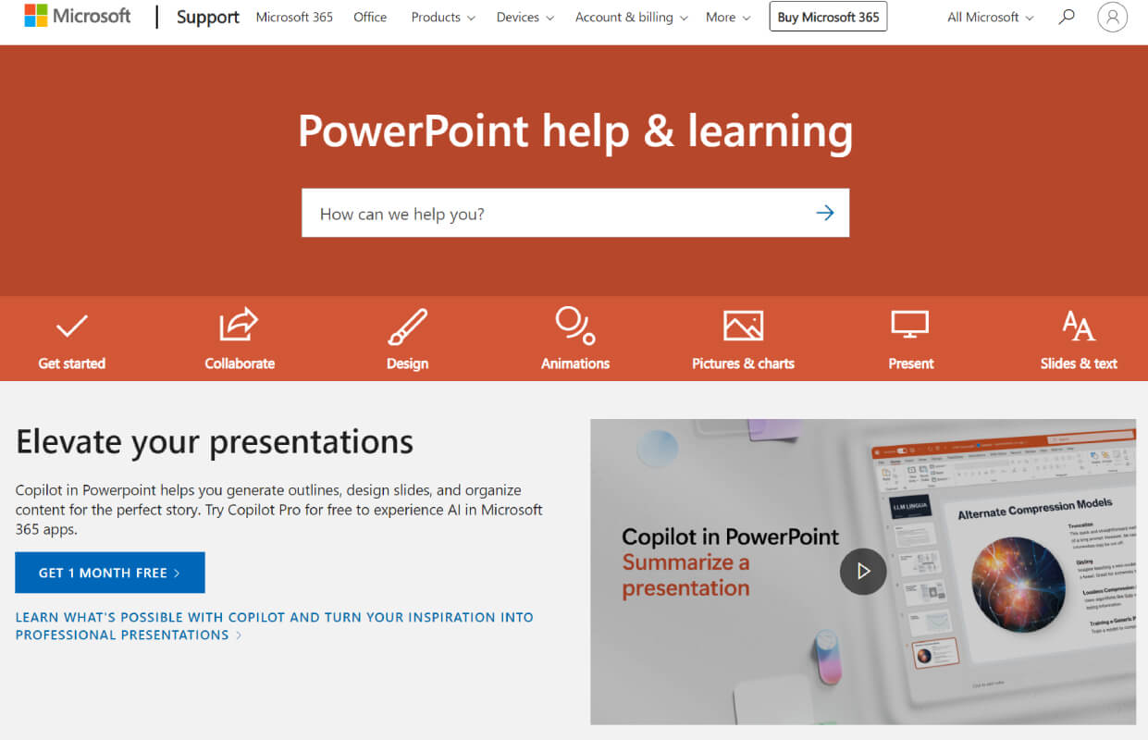Viewport: 1148px width, 740px height.
Task: Click the Present monitor icon
Action: pyautogui.click(x=910, y=326)
